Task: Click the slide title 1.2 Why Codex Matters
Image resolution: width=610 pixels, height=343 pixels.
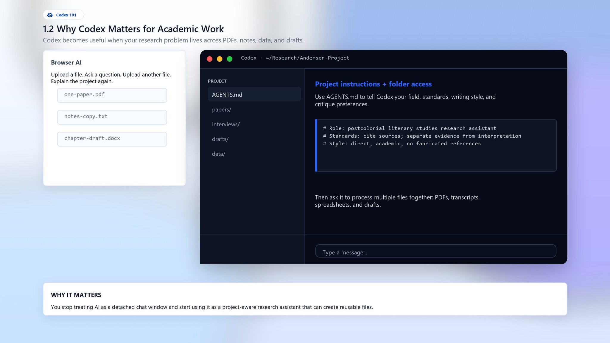Action: pyautogui.click(x=133, y=29)
